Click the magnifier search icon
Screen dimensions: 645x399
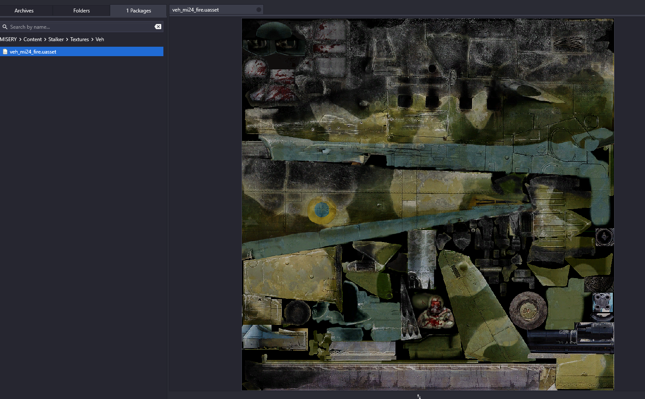(x=5, y=27)
